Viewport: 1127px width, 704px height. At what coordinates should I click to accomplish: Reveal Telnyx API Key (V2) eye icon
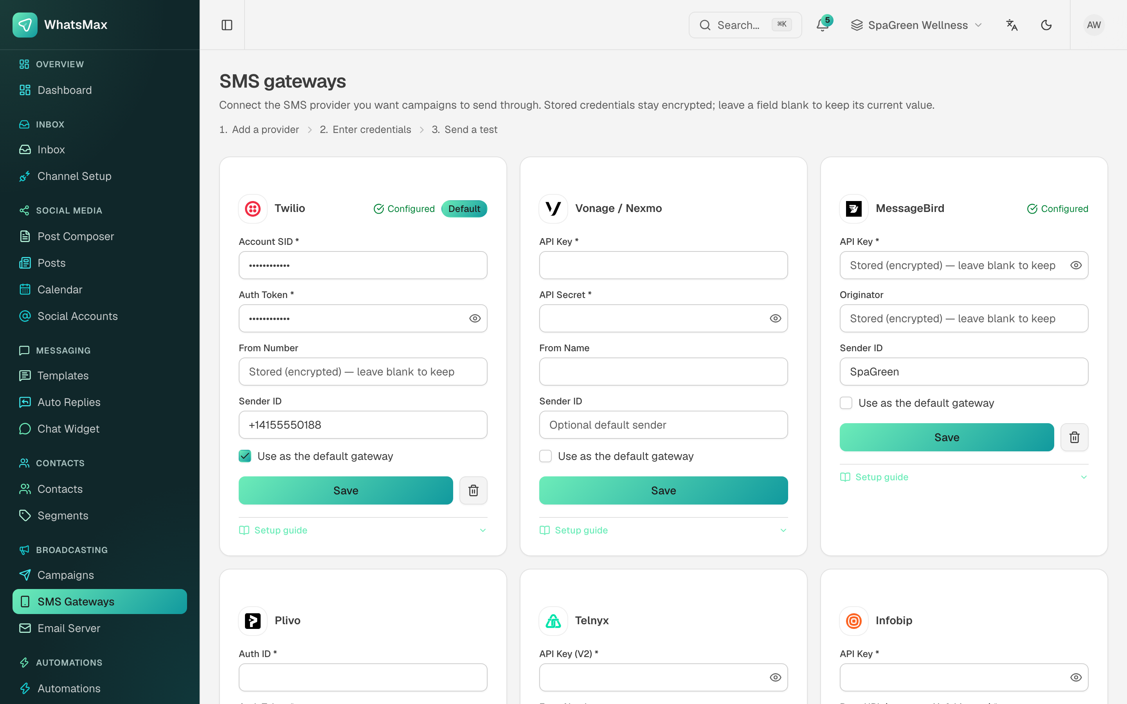tap(775, 677)
